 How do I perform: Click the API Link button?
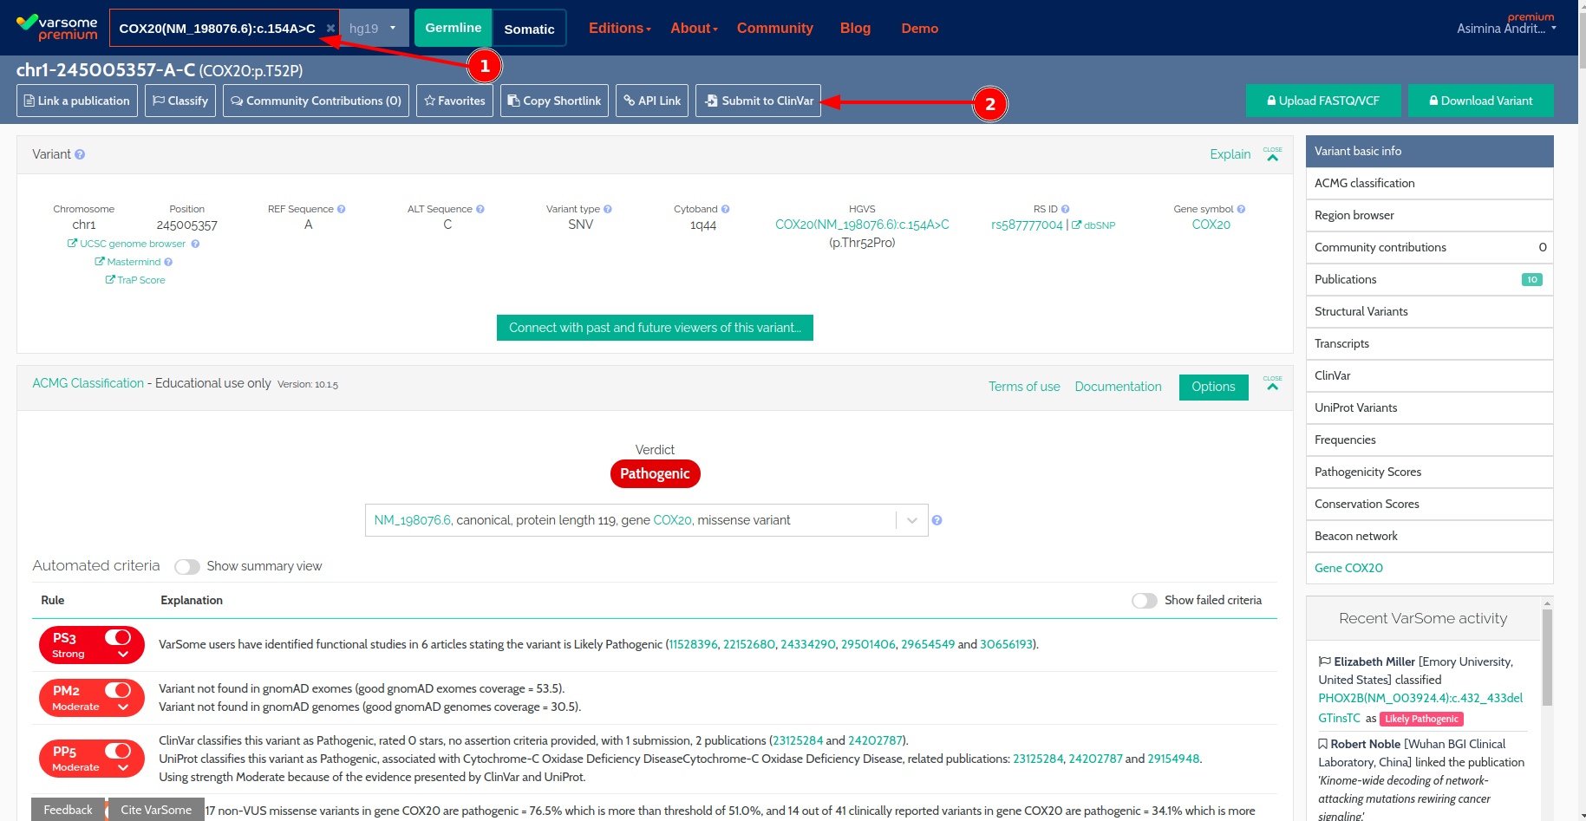pyautogui.click(x=652, y=101)
